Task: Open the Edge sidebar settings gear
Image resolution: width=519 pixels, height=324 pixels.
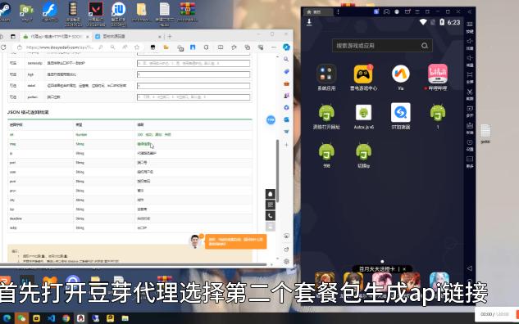Action: (286, 261)
